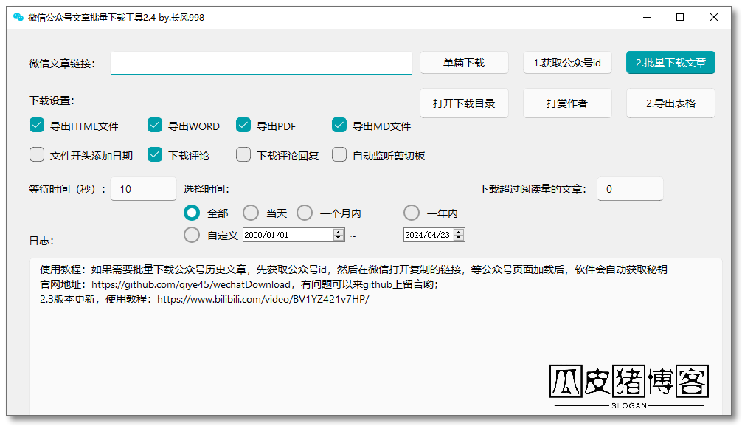This screenshot has height=426, width=742.
Task: Select the 当天 time radio button
Action: 251,213
